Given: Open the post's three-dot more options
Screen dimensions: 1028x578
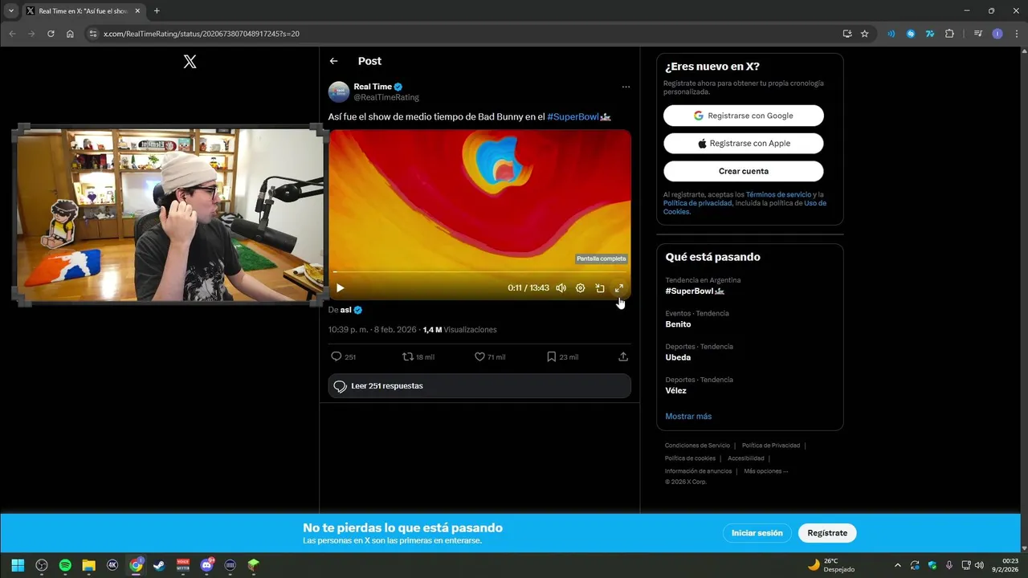Looking at the screenshot, I should click(626, 87).
